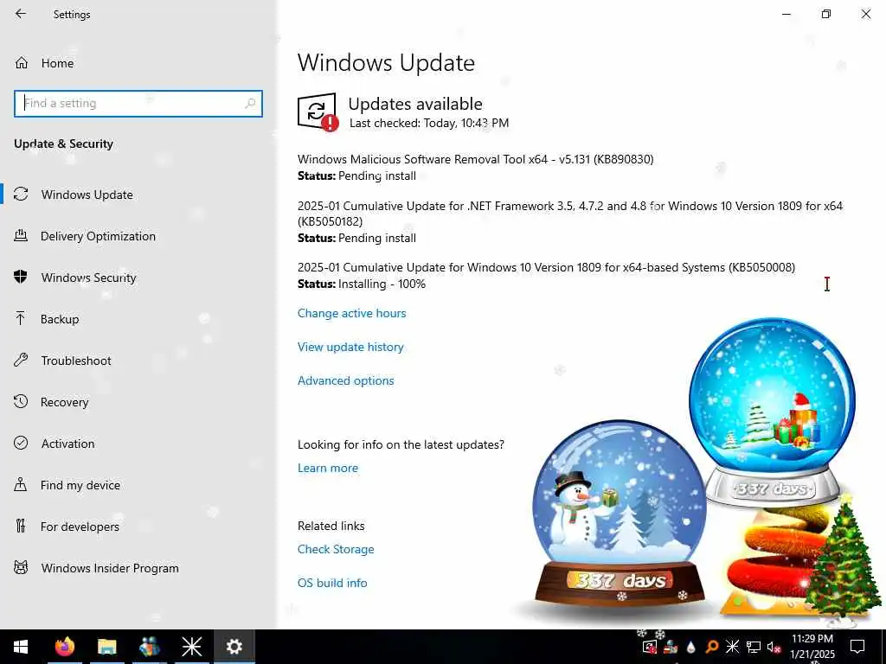Image resolution: width=886 pixels, height=664 pixels.
Task: Click the Last checked time text
Action: [x=429, y=123]
